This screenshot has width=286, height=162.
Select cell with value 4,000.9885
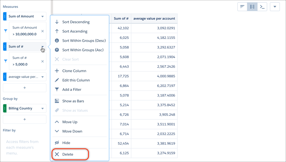(154, 76)
